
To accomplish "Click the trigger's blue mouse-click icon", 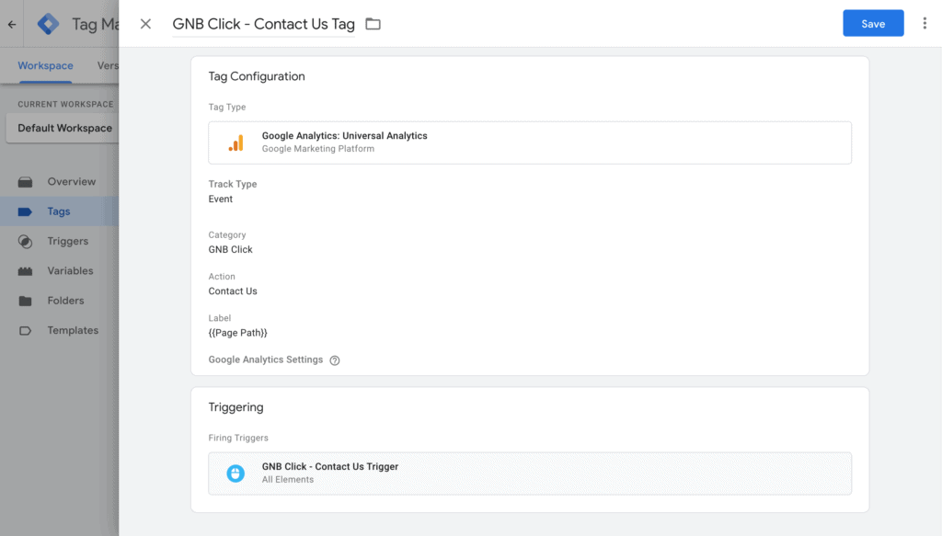I will click(x=235, y=473).
